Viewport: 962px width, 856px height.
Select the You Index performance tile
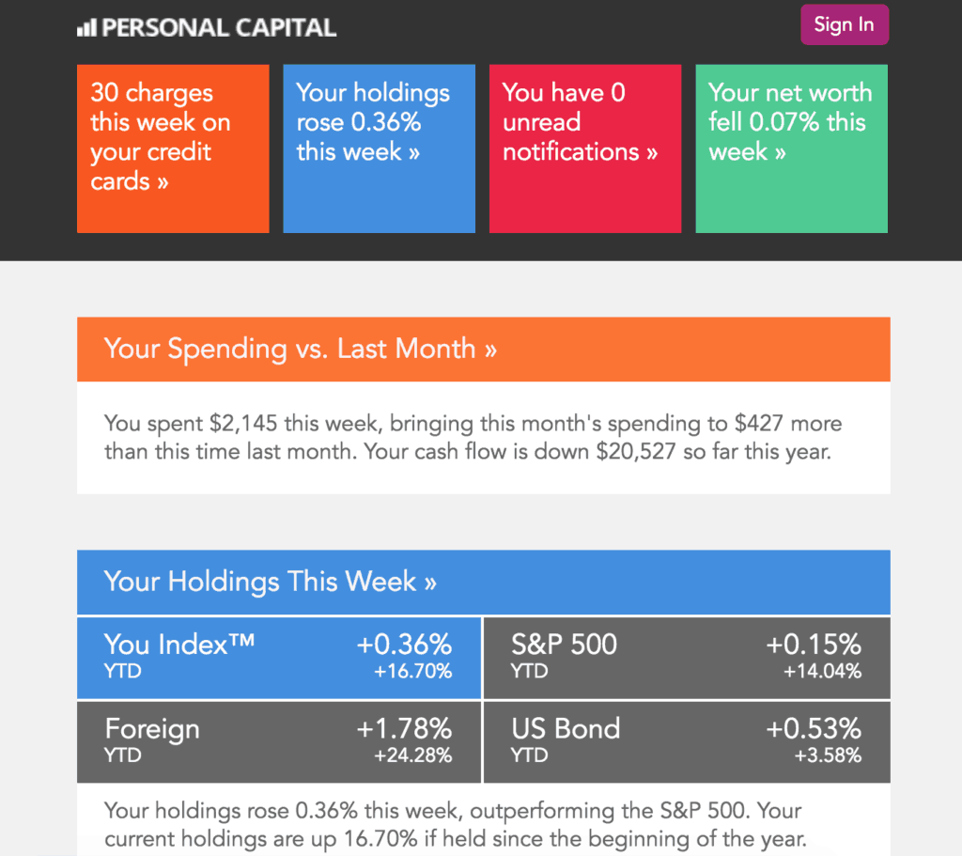tap(278, 657)
